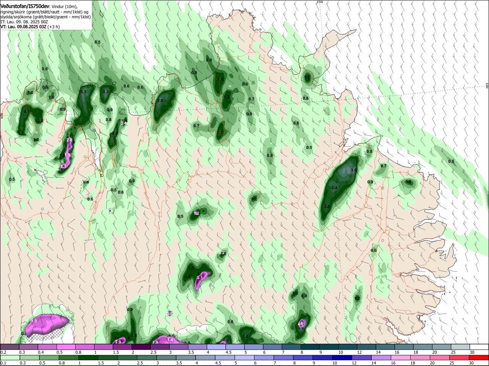489x366 pixels.
Task: Select snow scale gray swatch labeled 20
Action: 442,347
